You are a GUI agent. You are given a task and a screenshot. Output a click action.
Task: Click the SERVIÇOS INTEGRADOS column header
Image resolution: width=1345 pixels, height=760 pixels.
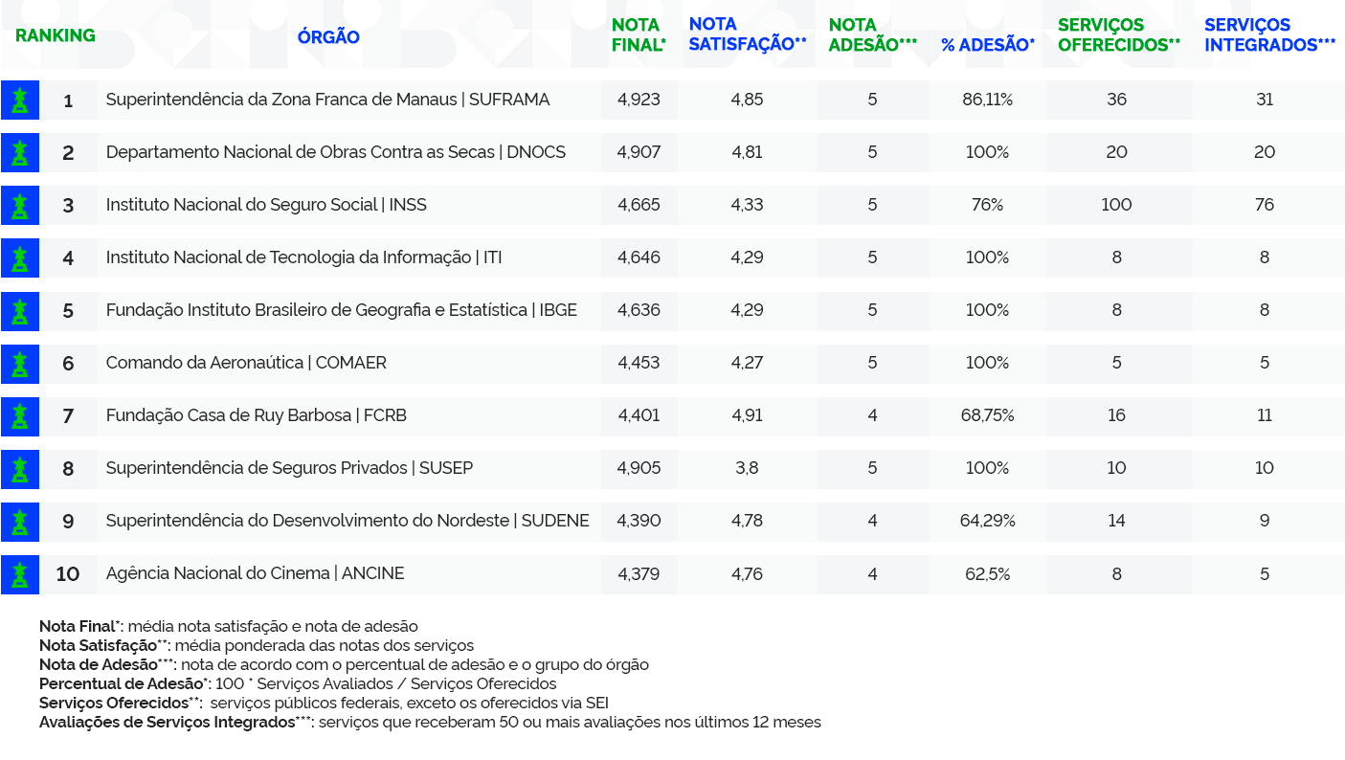coord(1269,34)
